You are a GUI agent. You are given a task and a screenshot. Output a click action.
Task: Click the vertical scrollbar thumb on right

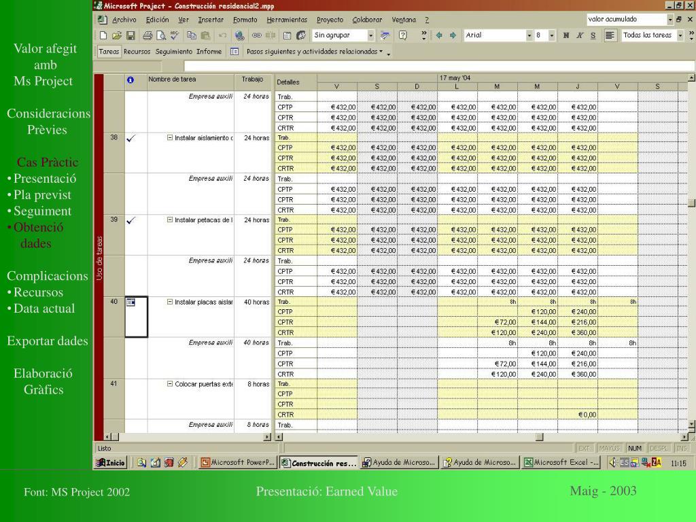691,203
